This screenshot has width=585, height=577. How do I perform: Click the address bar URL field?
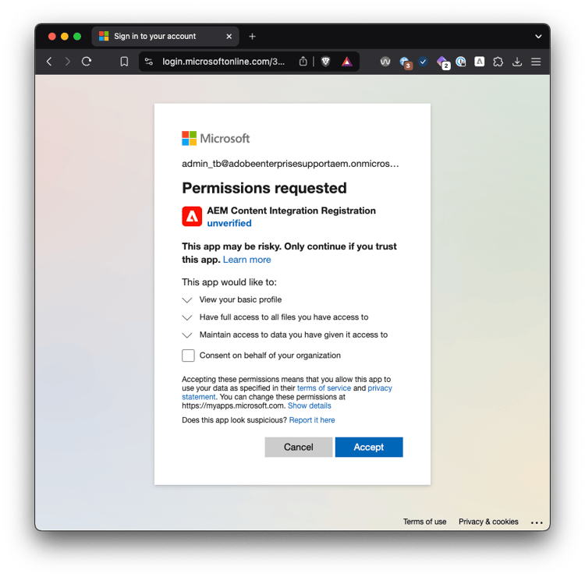(x=224, y=62)
